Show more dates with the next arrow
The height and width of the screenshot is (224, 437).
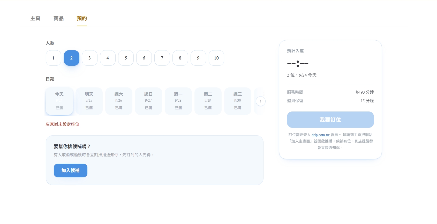260,101
